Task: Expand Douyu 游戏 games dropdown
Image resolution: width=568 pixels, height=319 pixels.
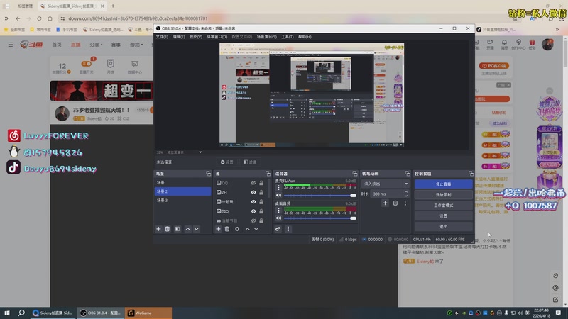Action: (136, 45)
